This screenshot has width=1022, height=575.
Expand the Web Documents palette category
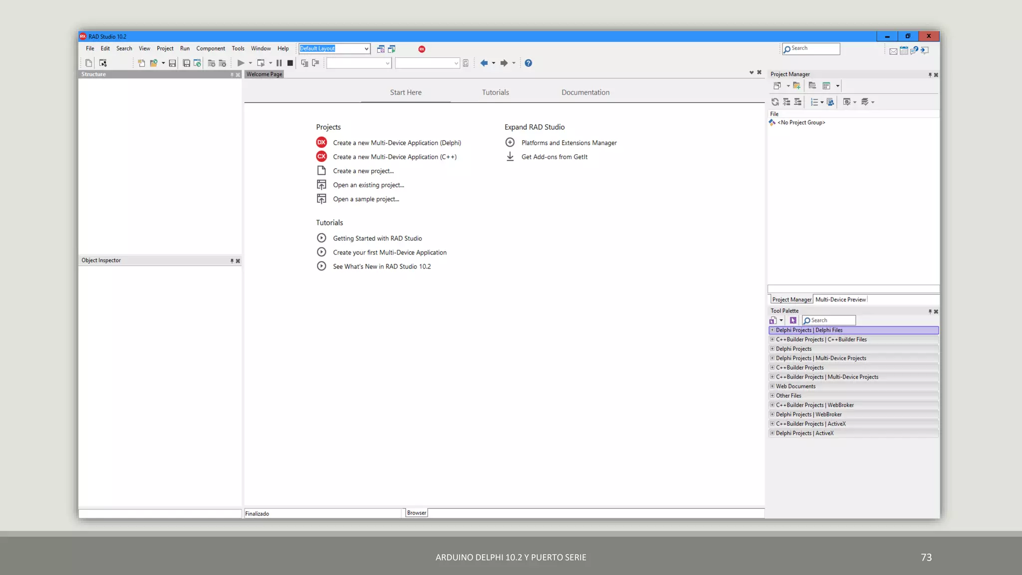[772, 386]
